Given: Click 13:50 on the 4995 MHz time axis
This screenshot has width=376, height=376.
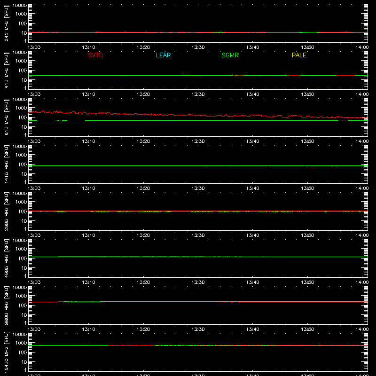Looking at the screenshot, I should [x=307, y=282].
